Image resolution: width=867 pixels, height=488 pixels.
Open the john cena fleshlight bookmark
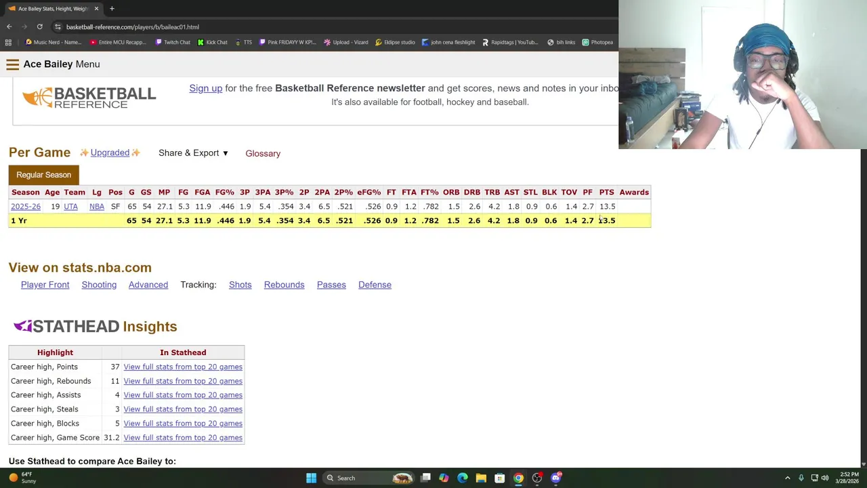point(448,42)
